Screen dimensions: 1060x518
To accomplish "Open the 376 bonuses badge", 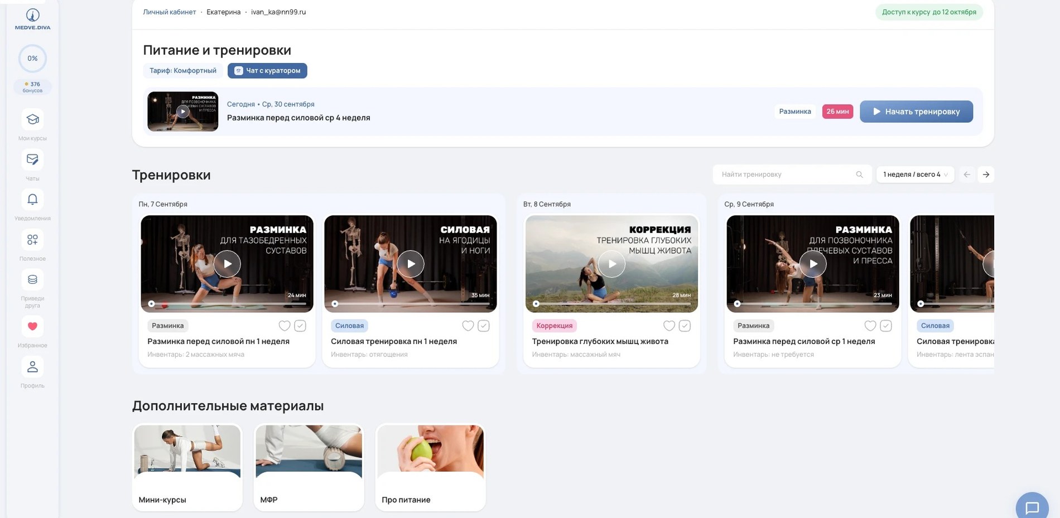I will pyautogui.click(x=32, y=87).
